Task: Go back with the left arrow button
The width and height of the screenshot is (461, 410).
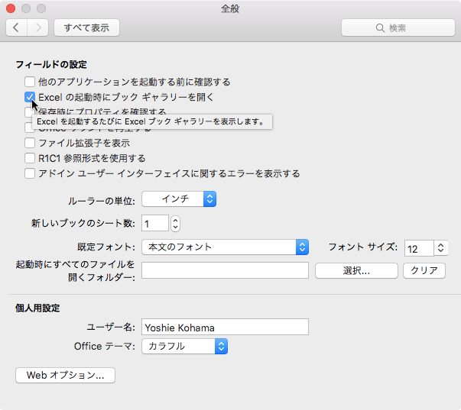Action: (17, 27)
